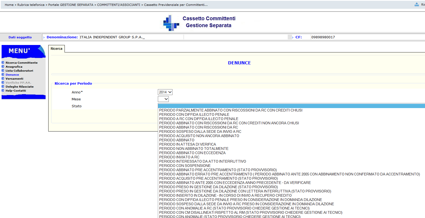Click the Dati soggetto label
This screenshot has height=218, width=425.
click(20, 37)
